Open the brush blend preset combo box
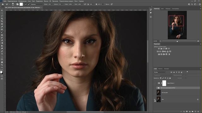Image resolution: width=202 pixels, height=113 pixels. (x=37, y=4)
